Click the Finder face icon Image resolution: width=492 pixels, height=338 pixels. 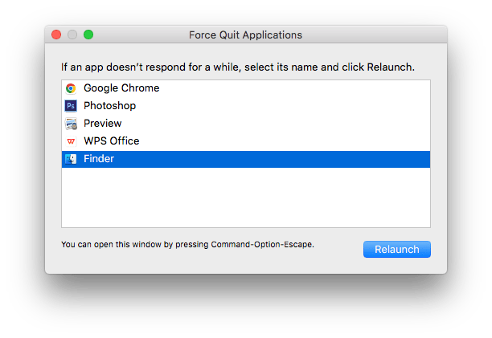click(71, 159)
